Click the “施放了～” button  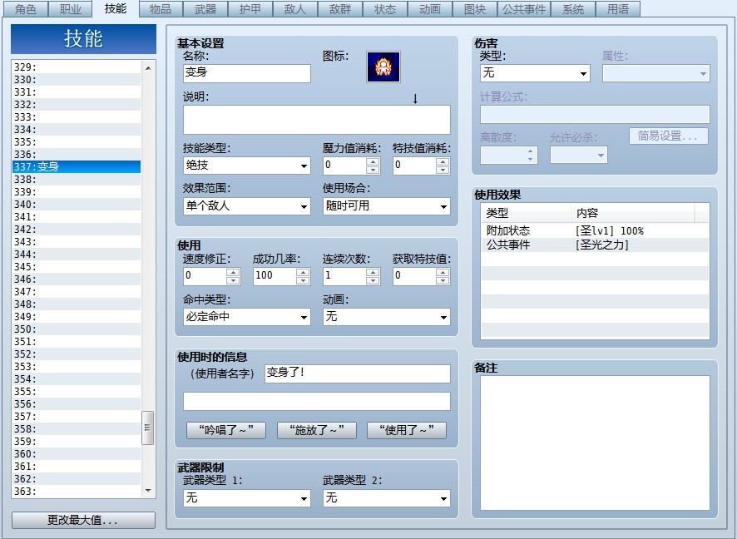pos(317,430)
